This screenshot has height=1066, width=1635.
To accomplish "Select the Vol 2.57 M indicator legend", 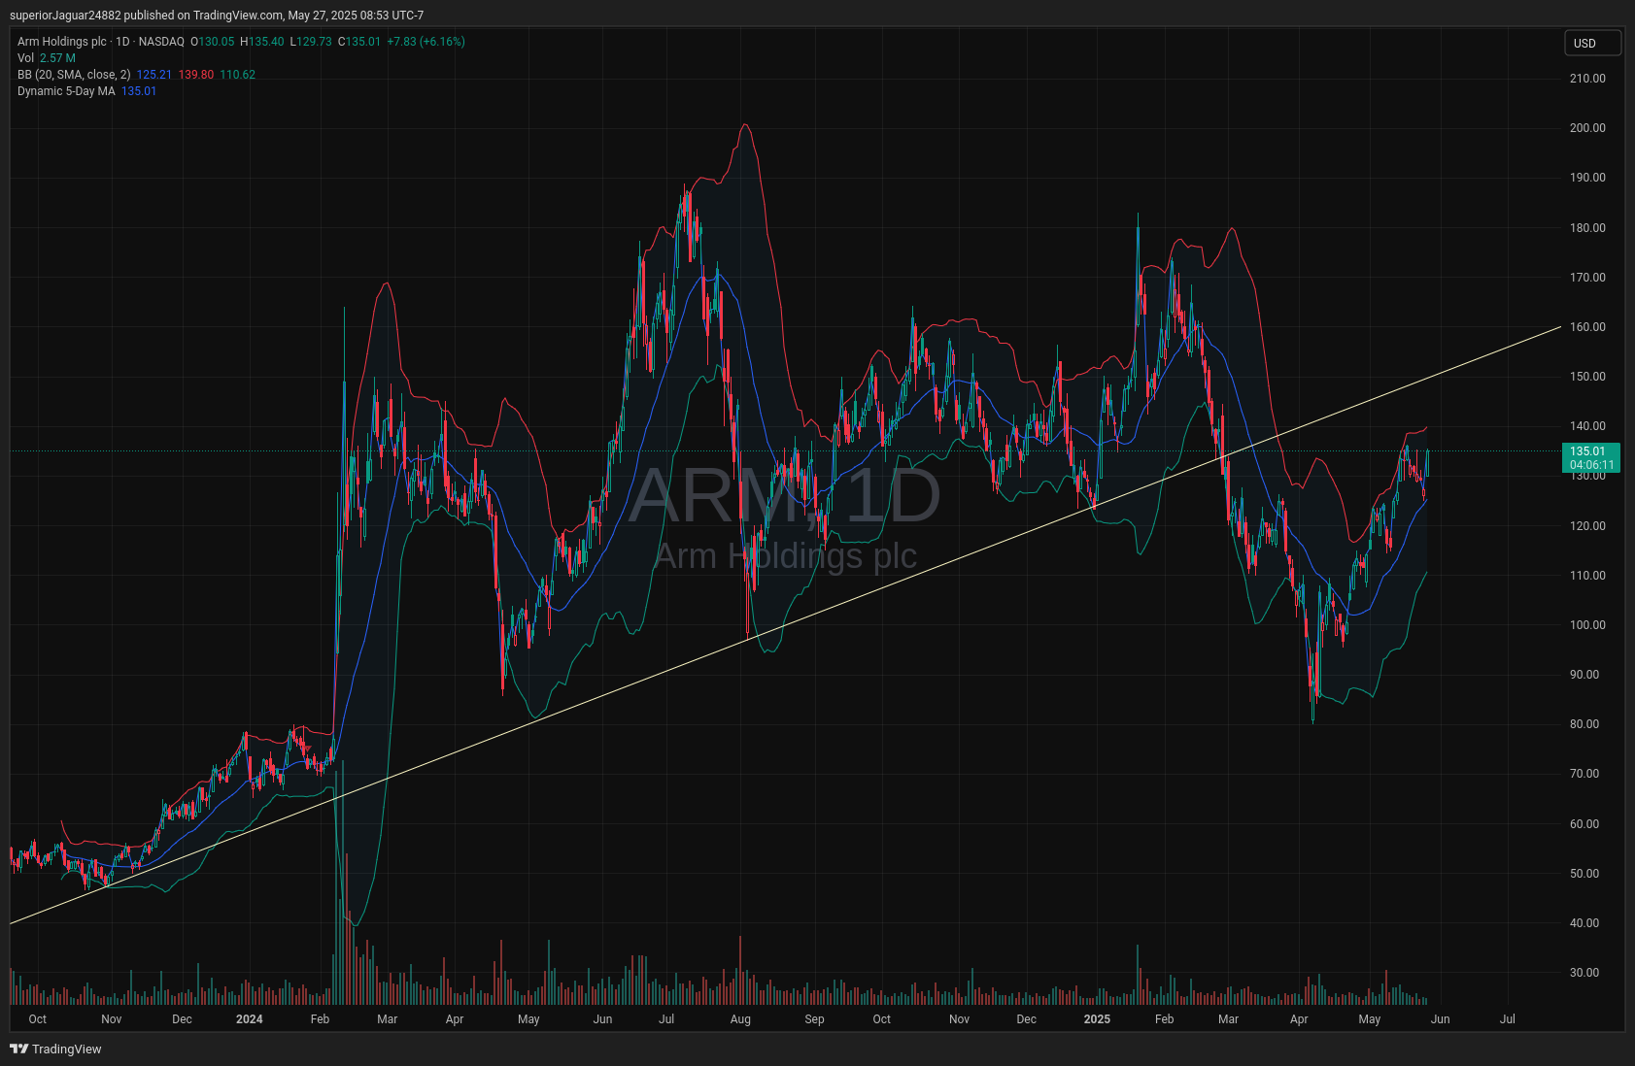I will pyautogui.click(x=47, y=58).
